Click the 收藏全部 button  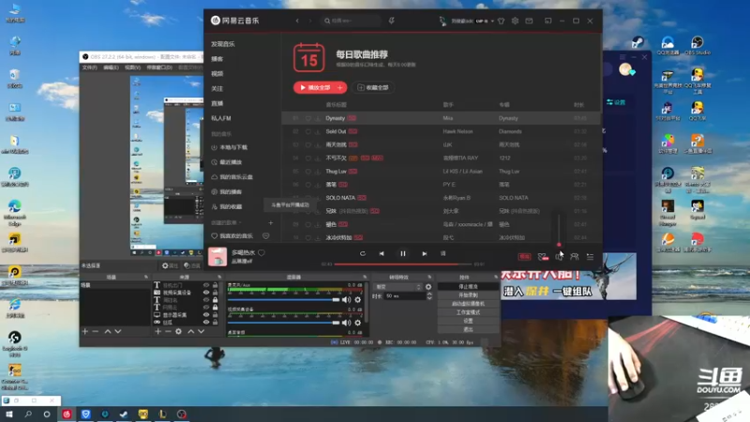373,87
